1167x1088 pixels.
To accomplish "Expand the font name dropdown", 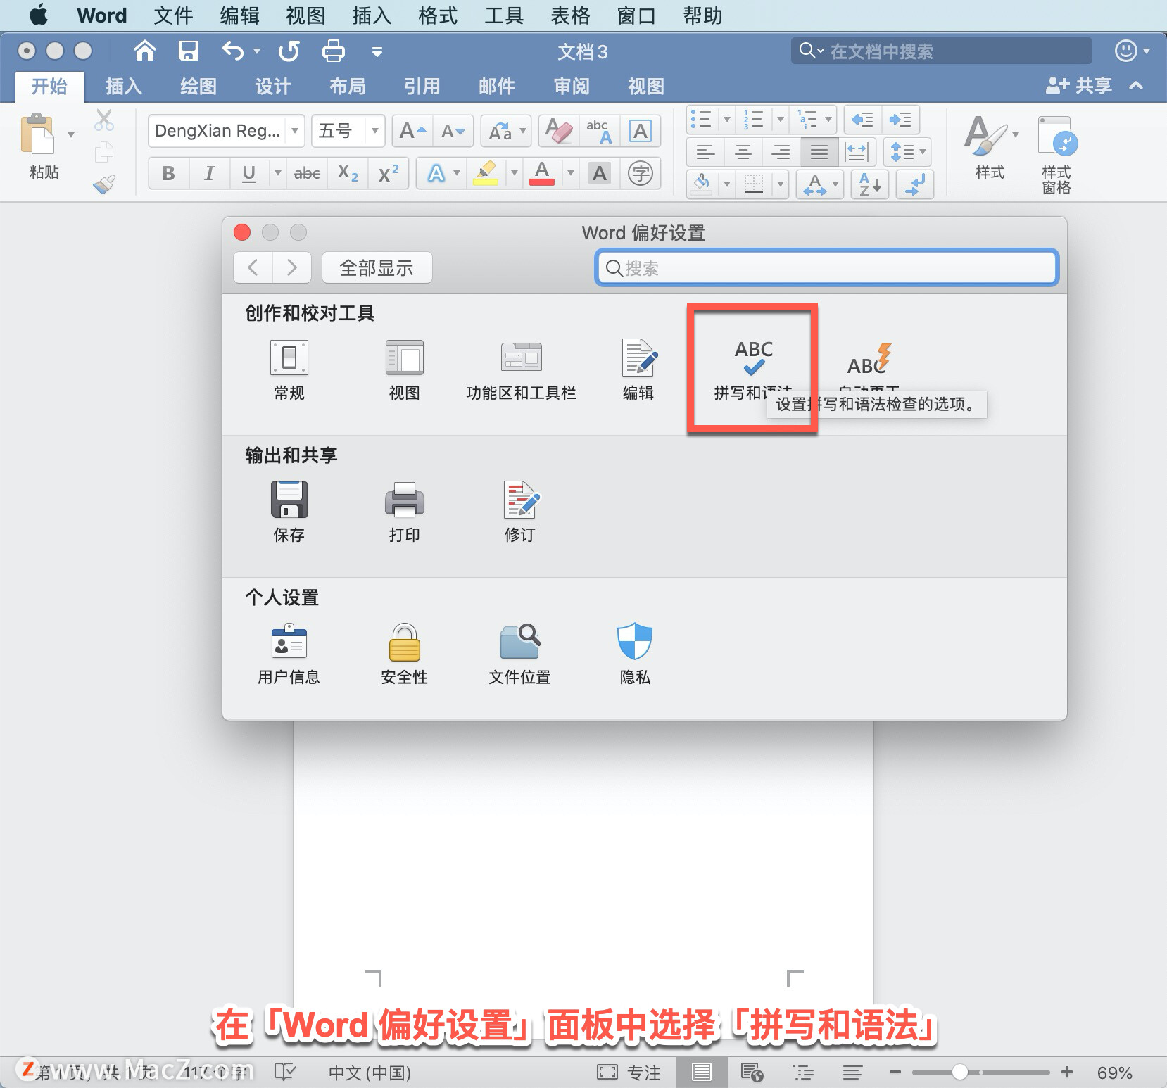I will pos(296,131).
